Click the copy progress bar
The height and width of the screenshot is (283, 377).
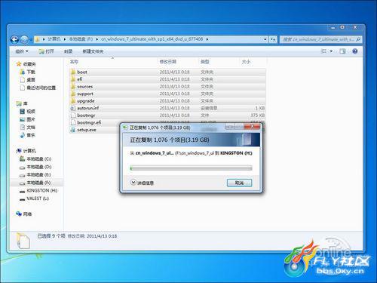pos(191,168)
